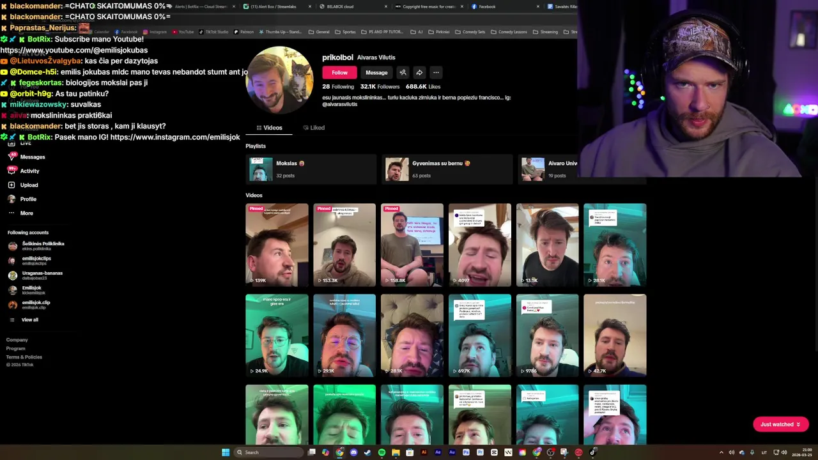Open Discord from the taskbar
Viewport: 818px width, 460px height.
[x=353, y=452]
